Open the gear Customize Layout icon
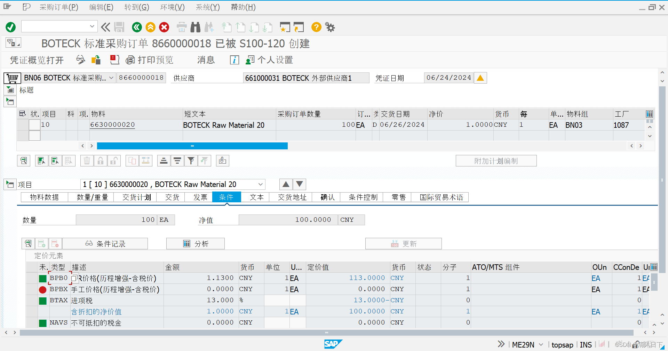668x351 pixels. (330, 27)
